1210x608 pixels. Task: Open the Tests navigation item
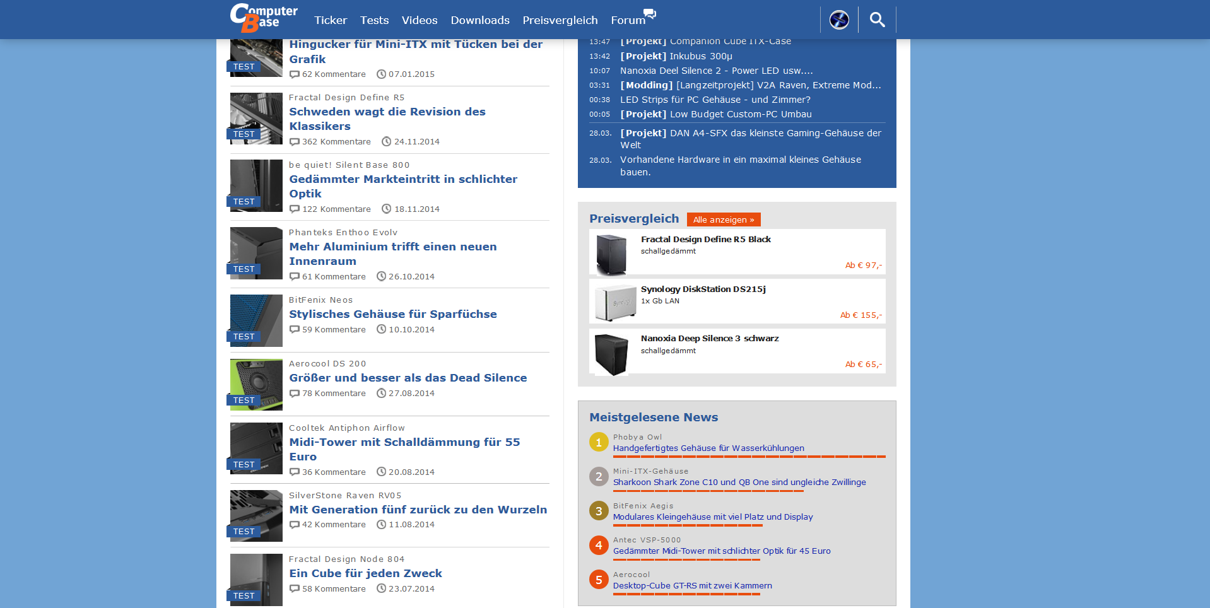(374, 20)
